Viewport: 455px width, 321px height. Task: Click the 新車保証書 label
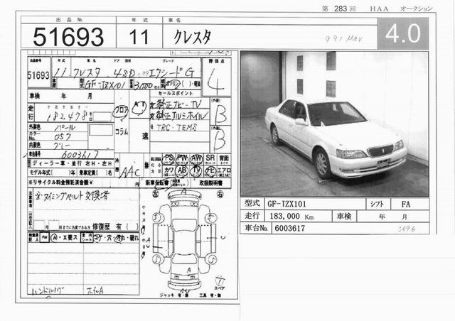point(157,183)
